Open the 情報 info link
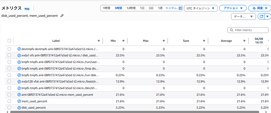Viewport: 271px width, 113px height. (27, 9)
